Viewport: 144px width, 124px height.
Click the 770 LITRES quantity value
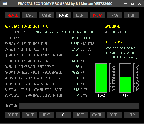pyautogui.click(x=82, y=55)
